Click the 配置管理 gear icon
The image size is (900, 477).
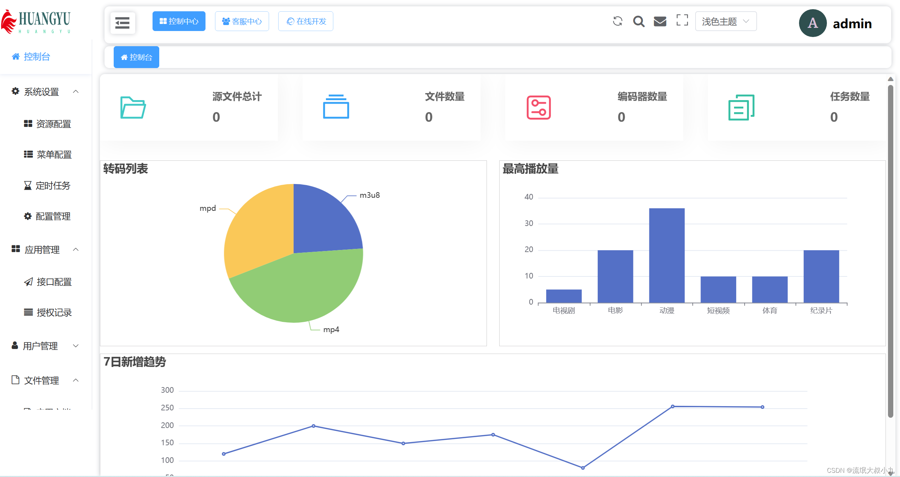28,216
